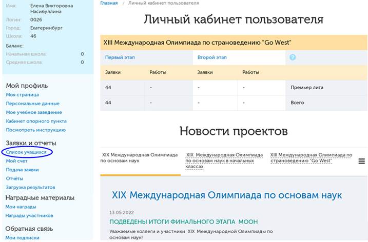This screenshot has height=242, width=368.
Task: Open Кабинет опорного пункта link
Action: (x=36, y=121)
